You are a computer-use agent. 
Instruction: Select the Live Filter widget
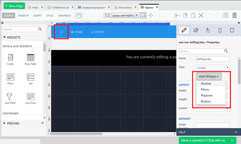(10, 98)
